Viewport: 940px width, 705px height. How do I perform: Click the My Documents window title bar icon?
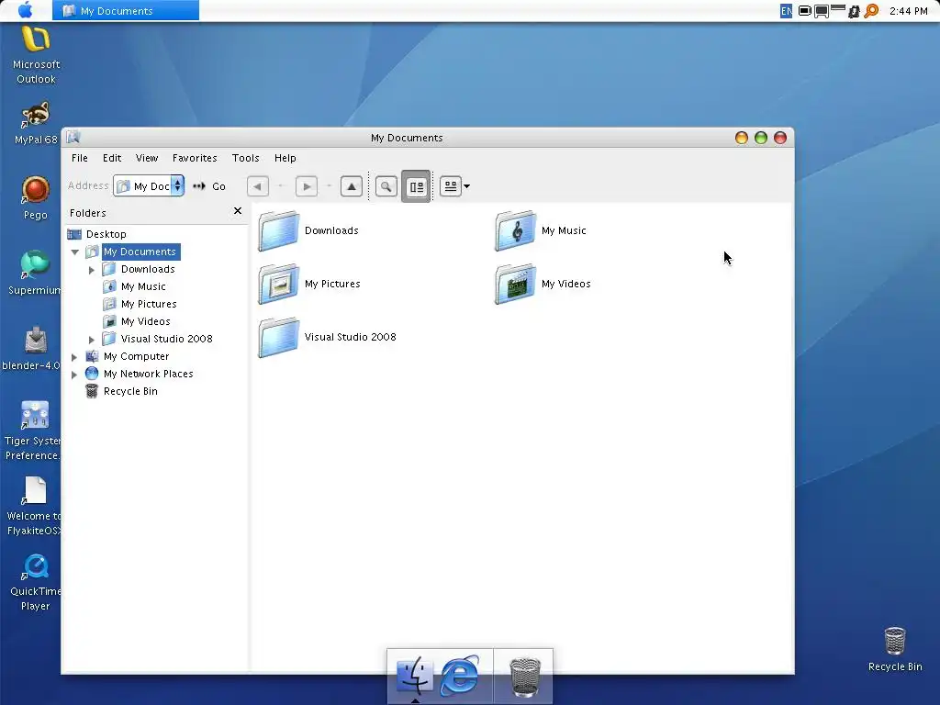tap(73, 138)
